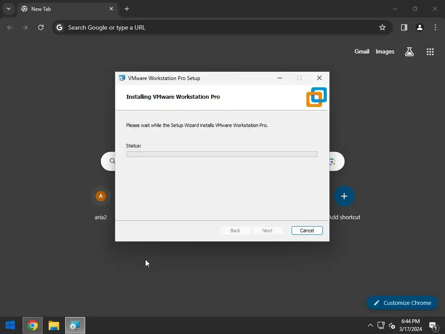Close the VMware Workstation Pro Setup dialog

(319, 78)
